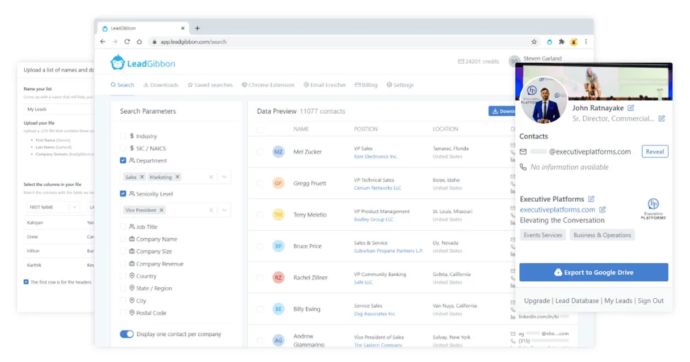The height and width of the screenshot is (362, 690).
Task: Check the Job Title filter checkbox
Action: coord(123,227)
